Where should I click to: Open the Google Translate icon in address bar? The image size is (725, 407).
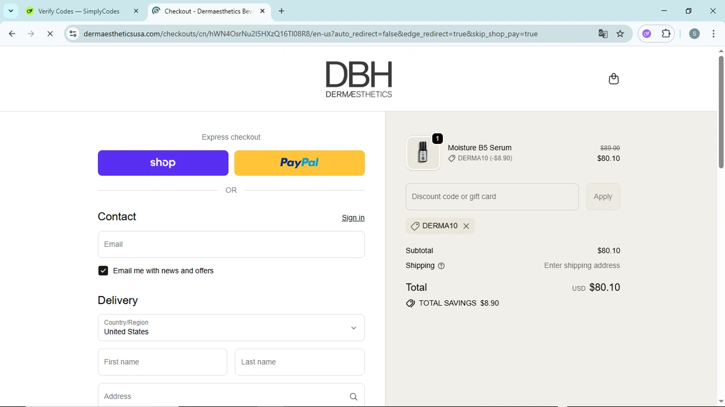pos(603,34)
